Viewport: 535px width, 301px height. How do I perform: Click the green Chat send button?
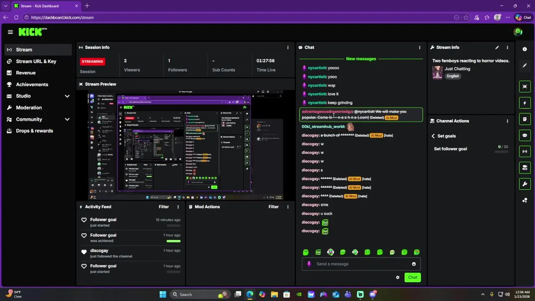tap(413, 278)
